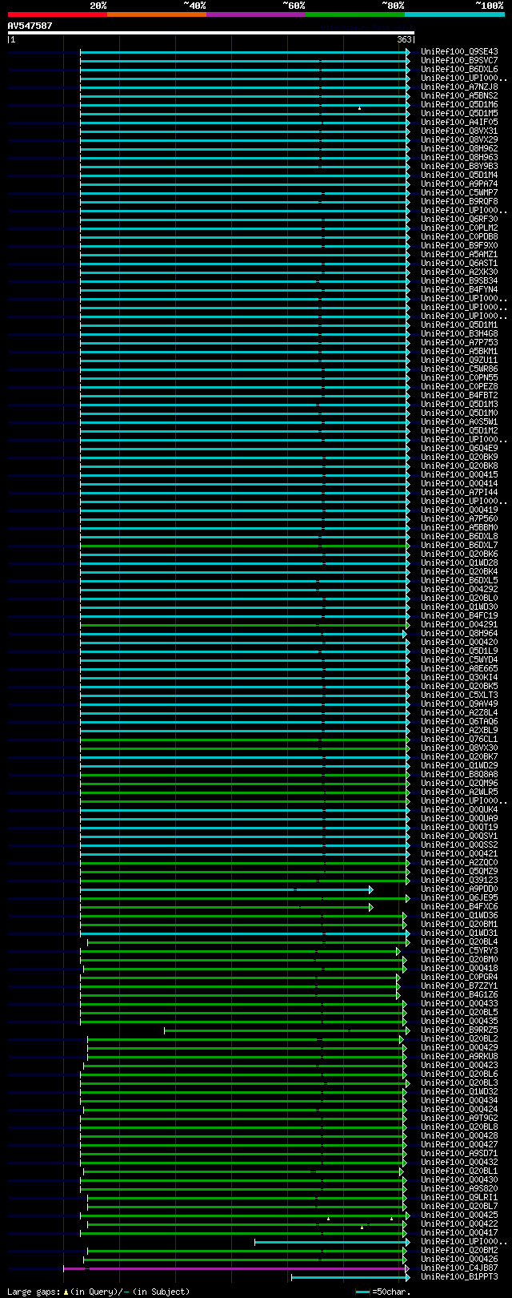Select the UniRef100_Q39123 label
This screenshot has width=512, height=1298.
pyautogui.click(x=459, y=881)
